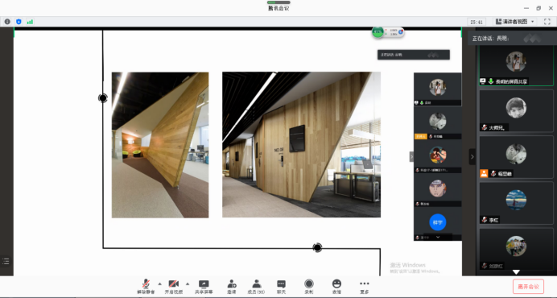
Task: Open the 邀请 invite icon
Action: pos(232,287)
